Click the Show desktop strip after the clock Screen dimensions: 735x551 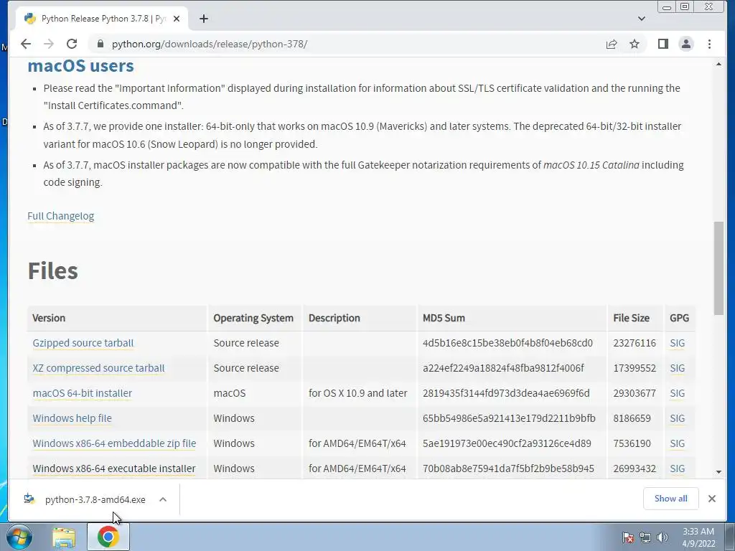(730, 537)
